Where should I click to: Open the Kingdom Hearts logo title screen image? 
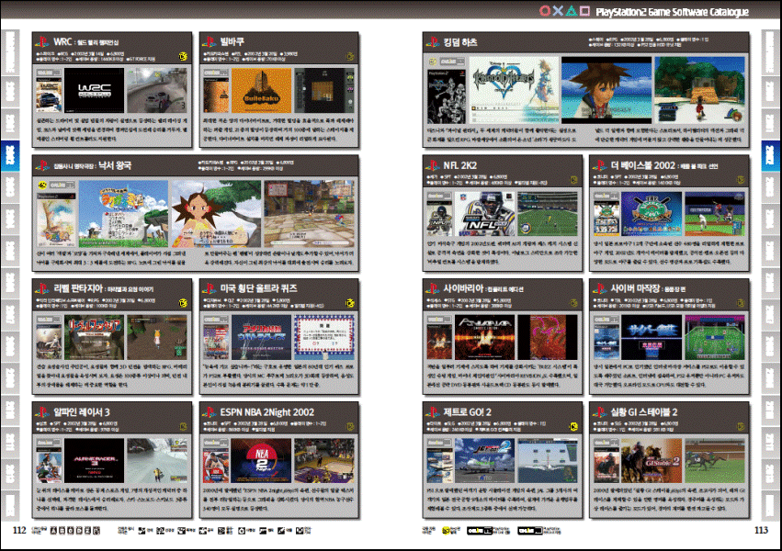pos(515,90)
